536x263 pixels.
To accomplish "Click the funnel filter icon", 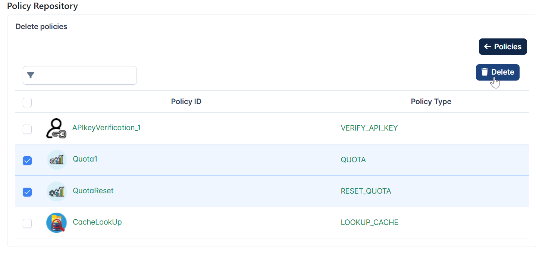I will 31,75.
